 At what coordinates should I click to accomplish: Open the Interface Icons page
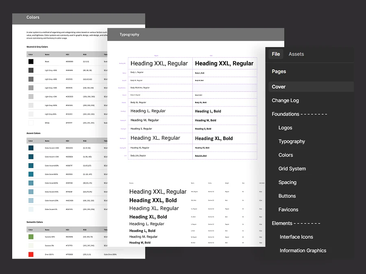(296, 237)
